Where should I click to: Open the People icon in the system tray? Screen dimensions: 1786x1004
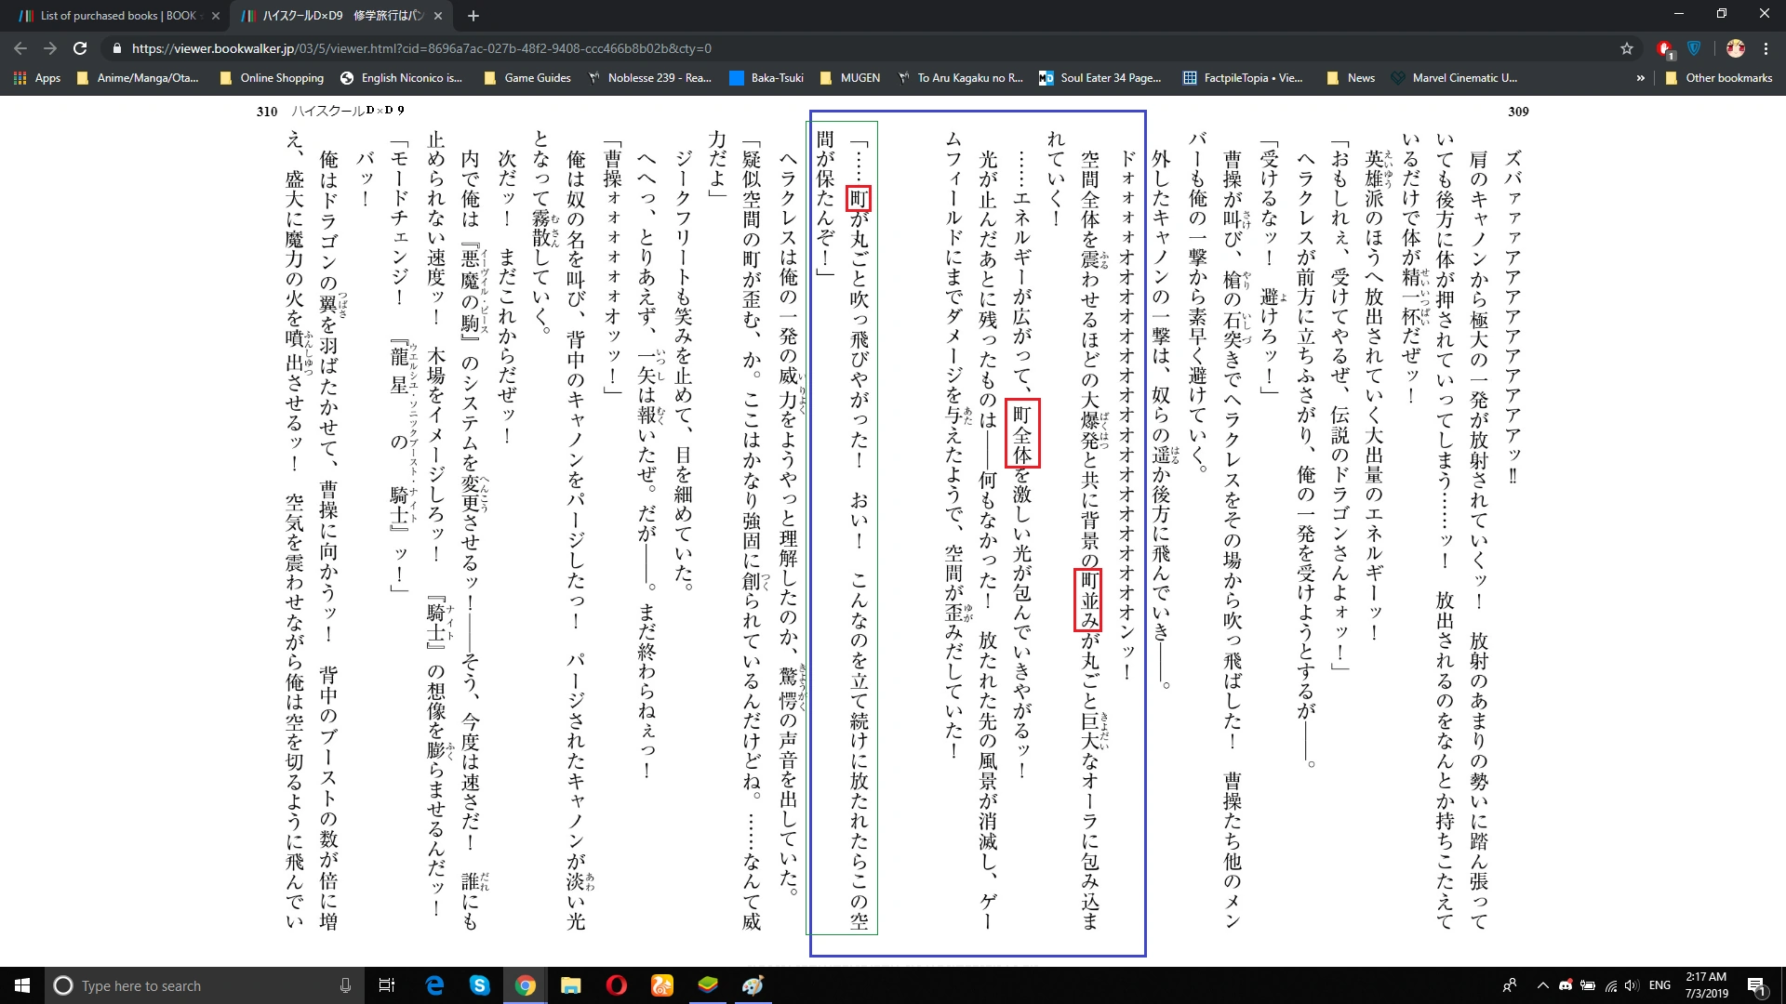pyautogui.click(x=1510, y=985)
